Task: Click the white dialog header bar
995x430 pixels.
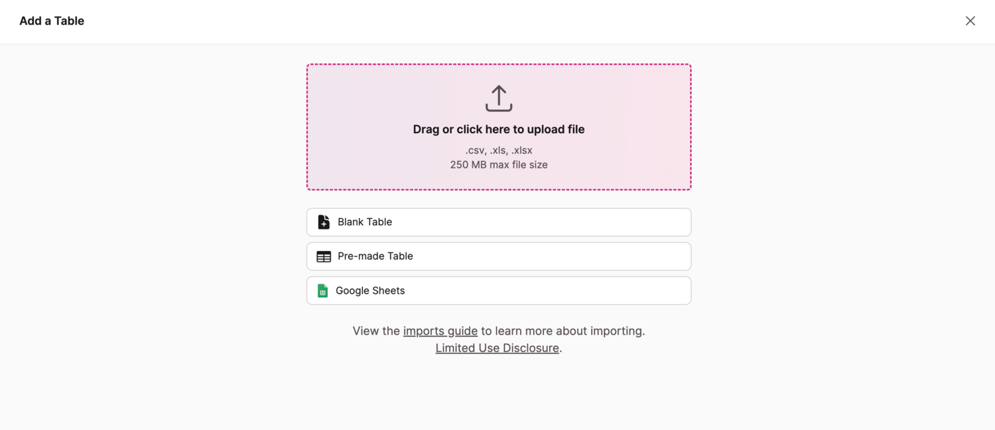Action: 497,21
